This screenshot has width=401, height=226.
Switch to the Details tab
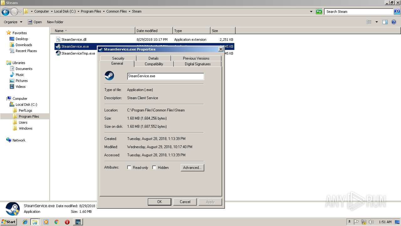coord(154,58)
